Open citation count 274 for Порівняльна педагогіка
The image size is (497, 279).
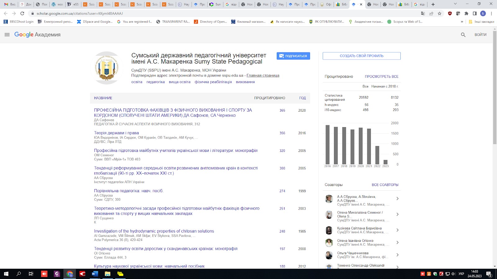(282, 191)
